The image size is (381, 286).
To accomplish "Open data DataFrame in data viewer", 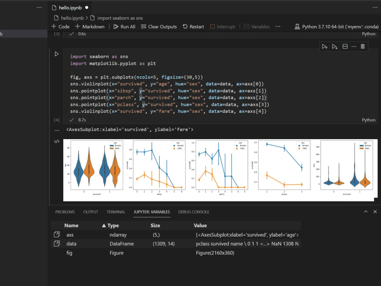I will [57, 243].
